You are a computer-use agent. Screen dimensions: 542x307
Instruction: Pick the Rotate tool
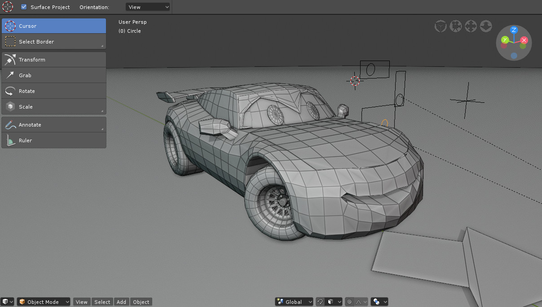pos(54,91)
